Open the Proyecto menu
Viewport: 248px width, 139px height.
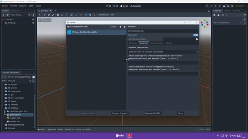pyautogui.click(x=14, y=6)
